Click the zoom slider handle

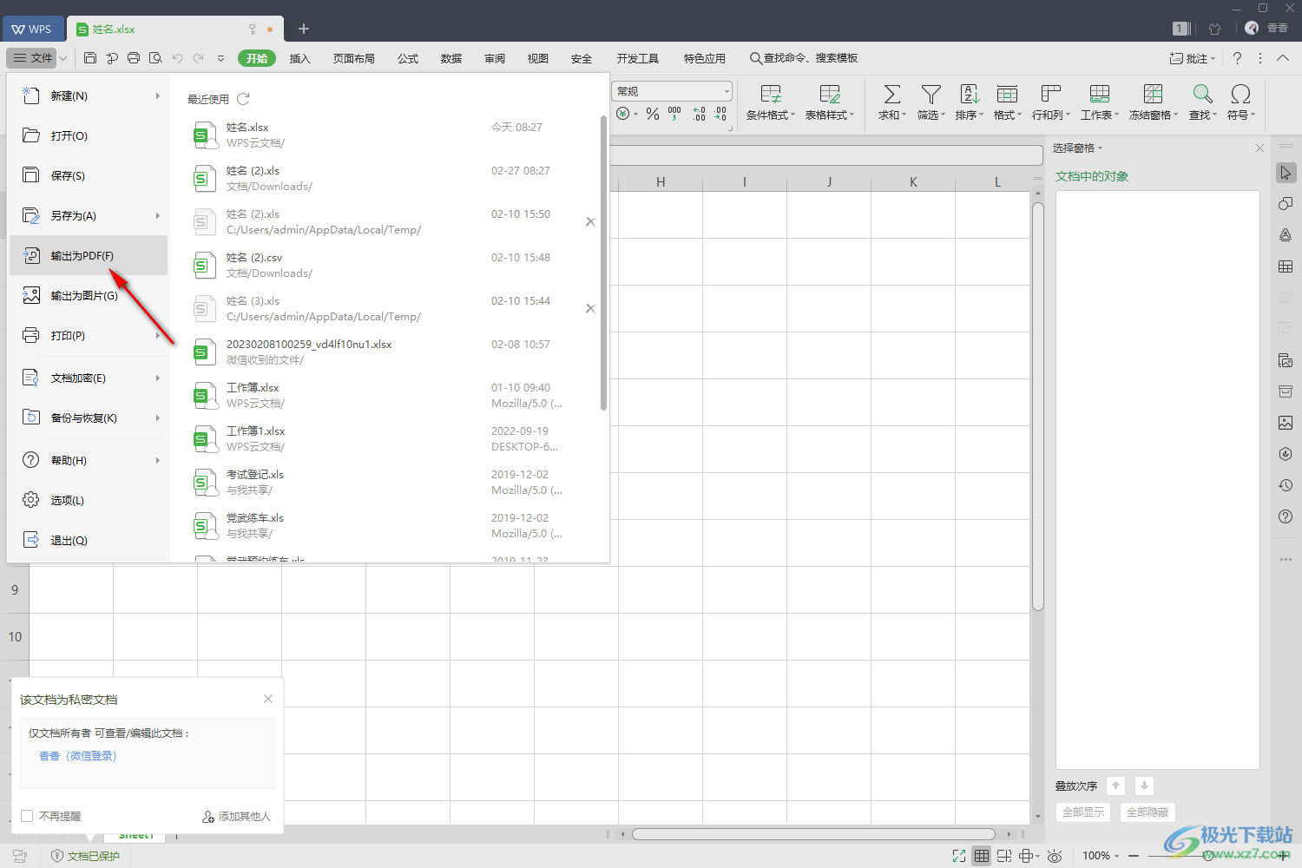1208,856
